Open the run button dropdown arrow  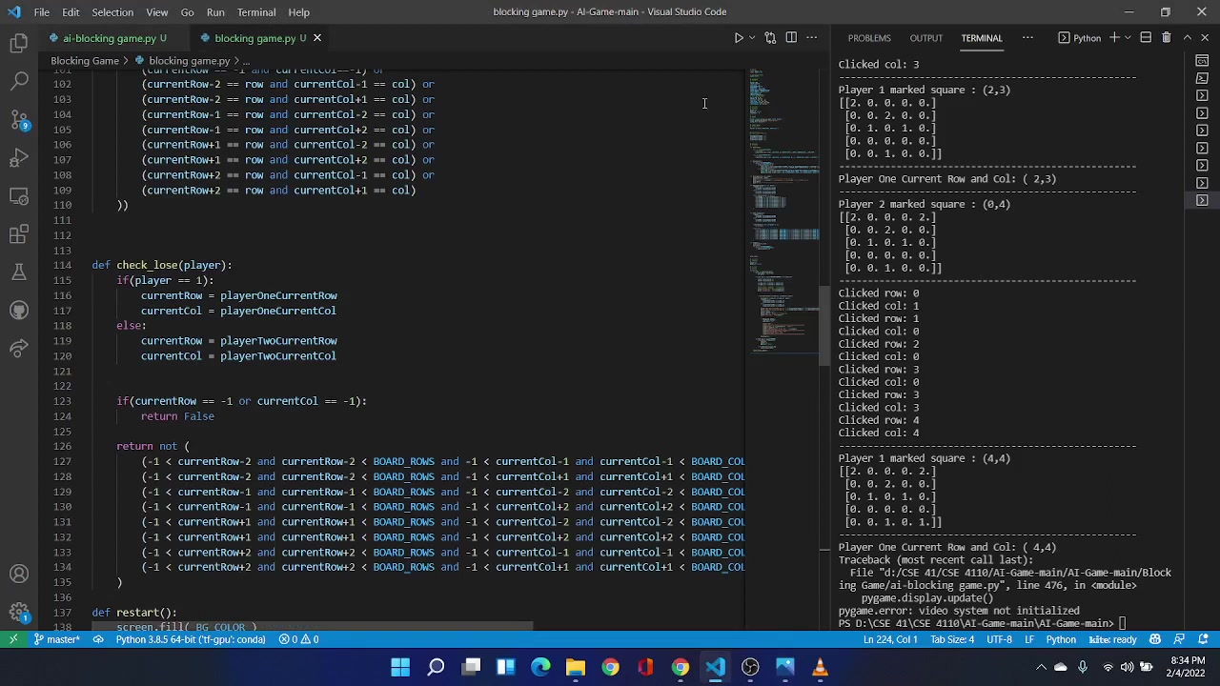[x=751, y=37]
